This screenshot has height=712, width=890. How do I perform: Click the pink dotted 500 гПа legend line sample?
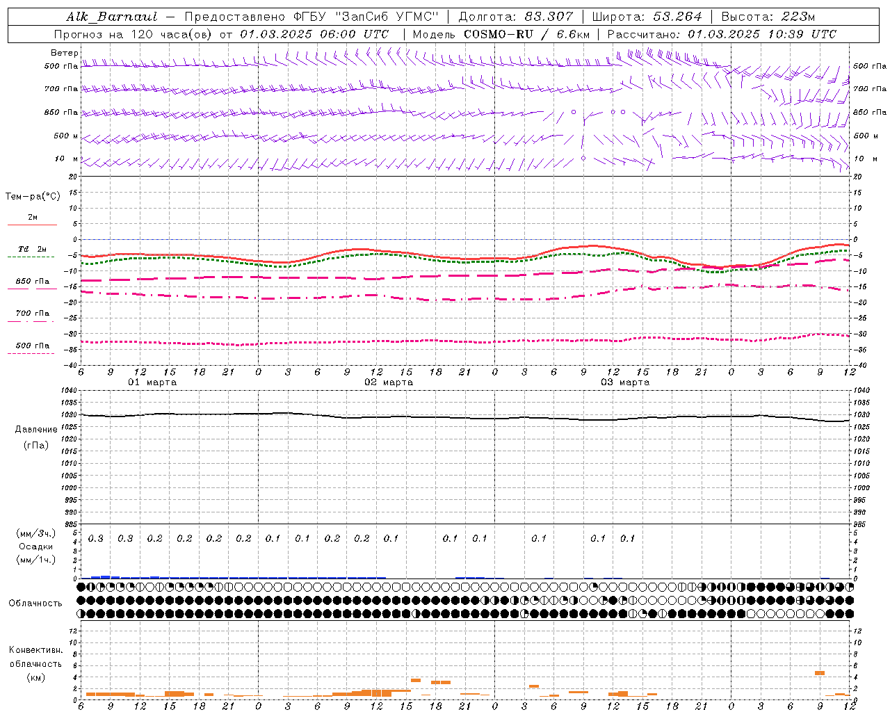[x=31, y=354]
